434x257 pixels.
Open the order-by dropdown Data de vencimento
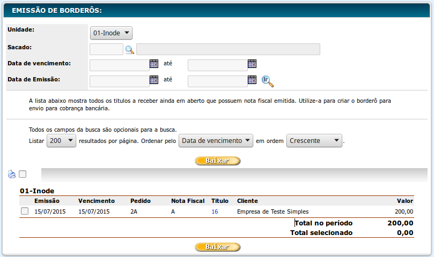coord(216,141)
